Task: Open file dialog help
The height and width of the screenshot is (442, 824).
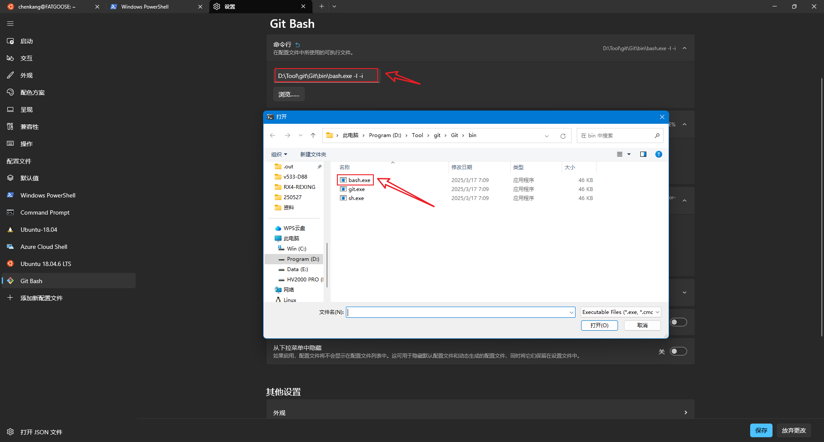Action: [659, 154]
